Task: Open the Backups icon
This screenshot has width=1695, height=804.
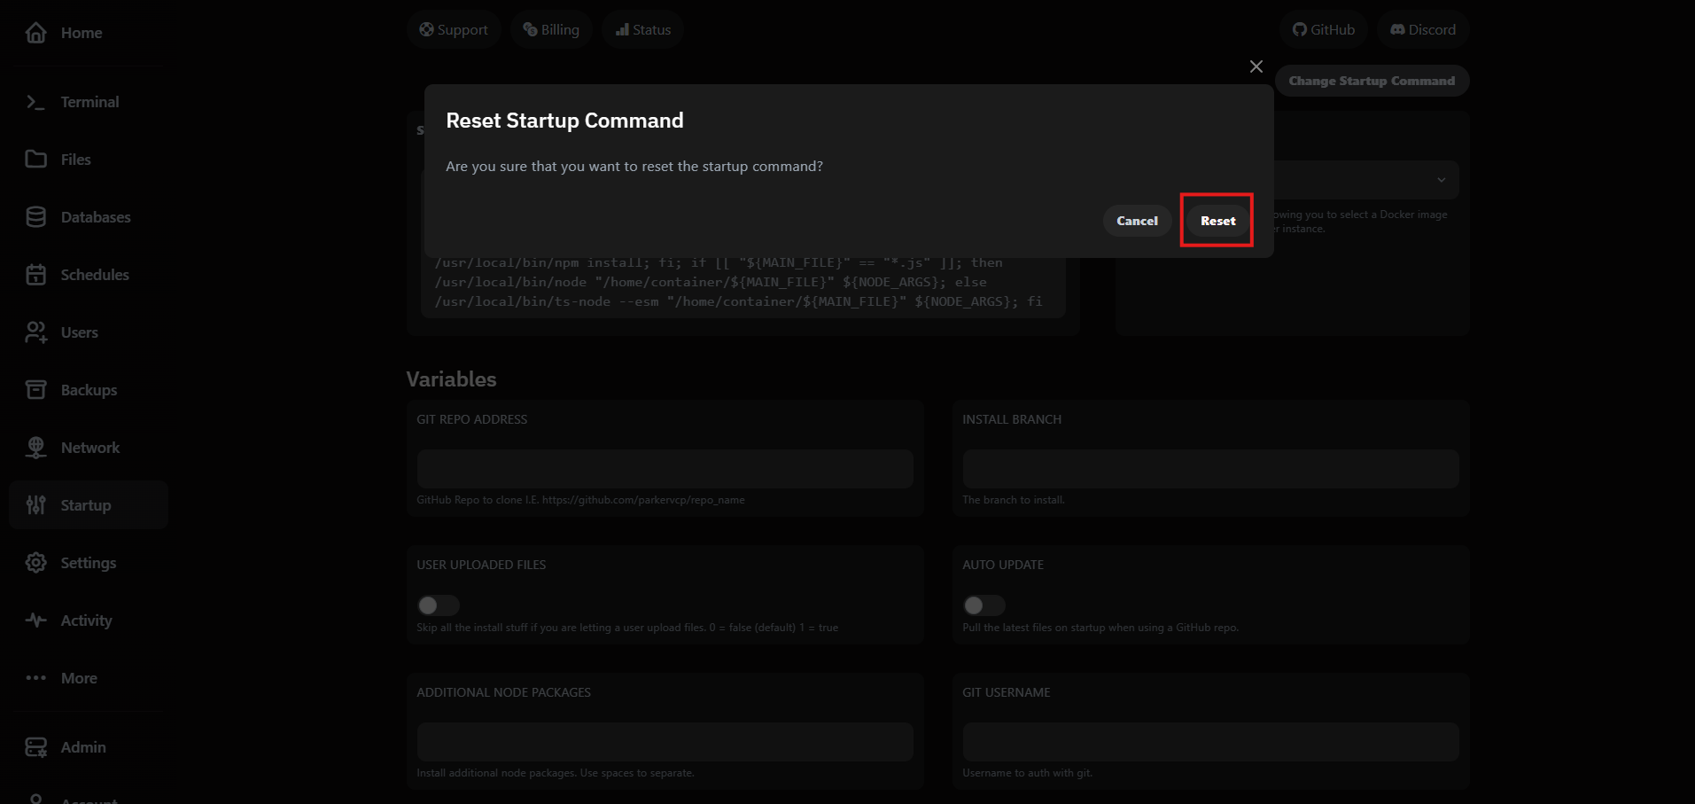Action: (35, 389)
